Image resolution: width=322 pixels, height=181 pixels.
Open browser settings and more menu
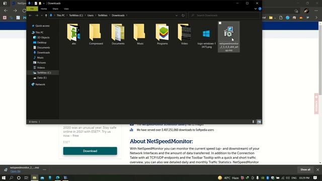pyautogui.click(x=316, y=11)
